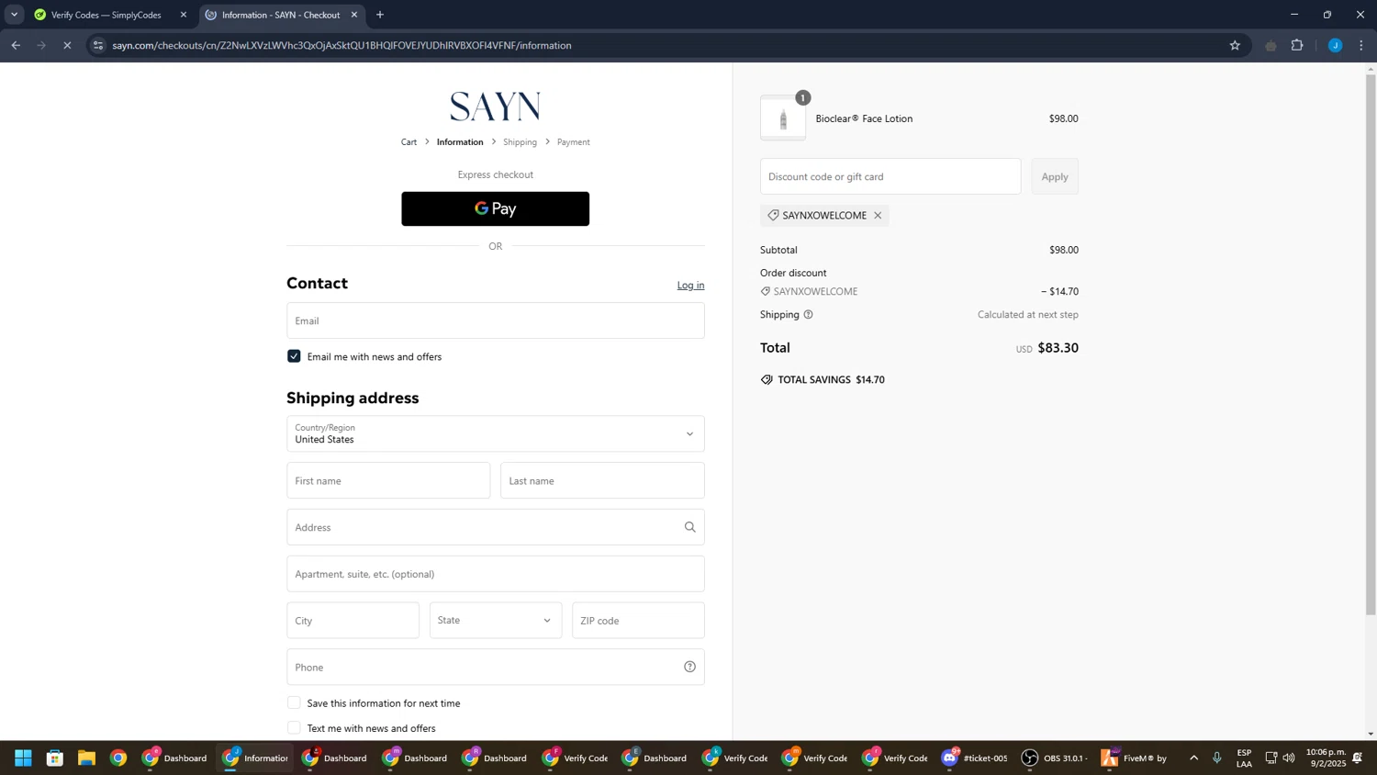The height and width of the screenshot is (775, 1377).
Task: Click the Total Savings tag icon
Action: tap(767, 379)
